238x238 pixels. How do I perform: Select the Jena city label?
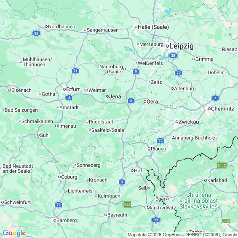[x=115, y=96]
